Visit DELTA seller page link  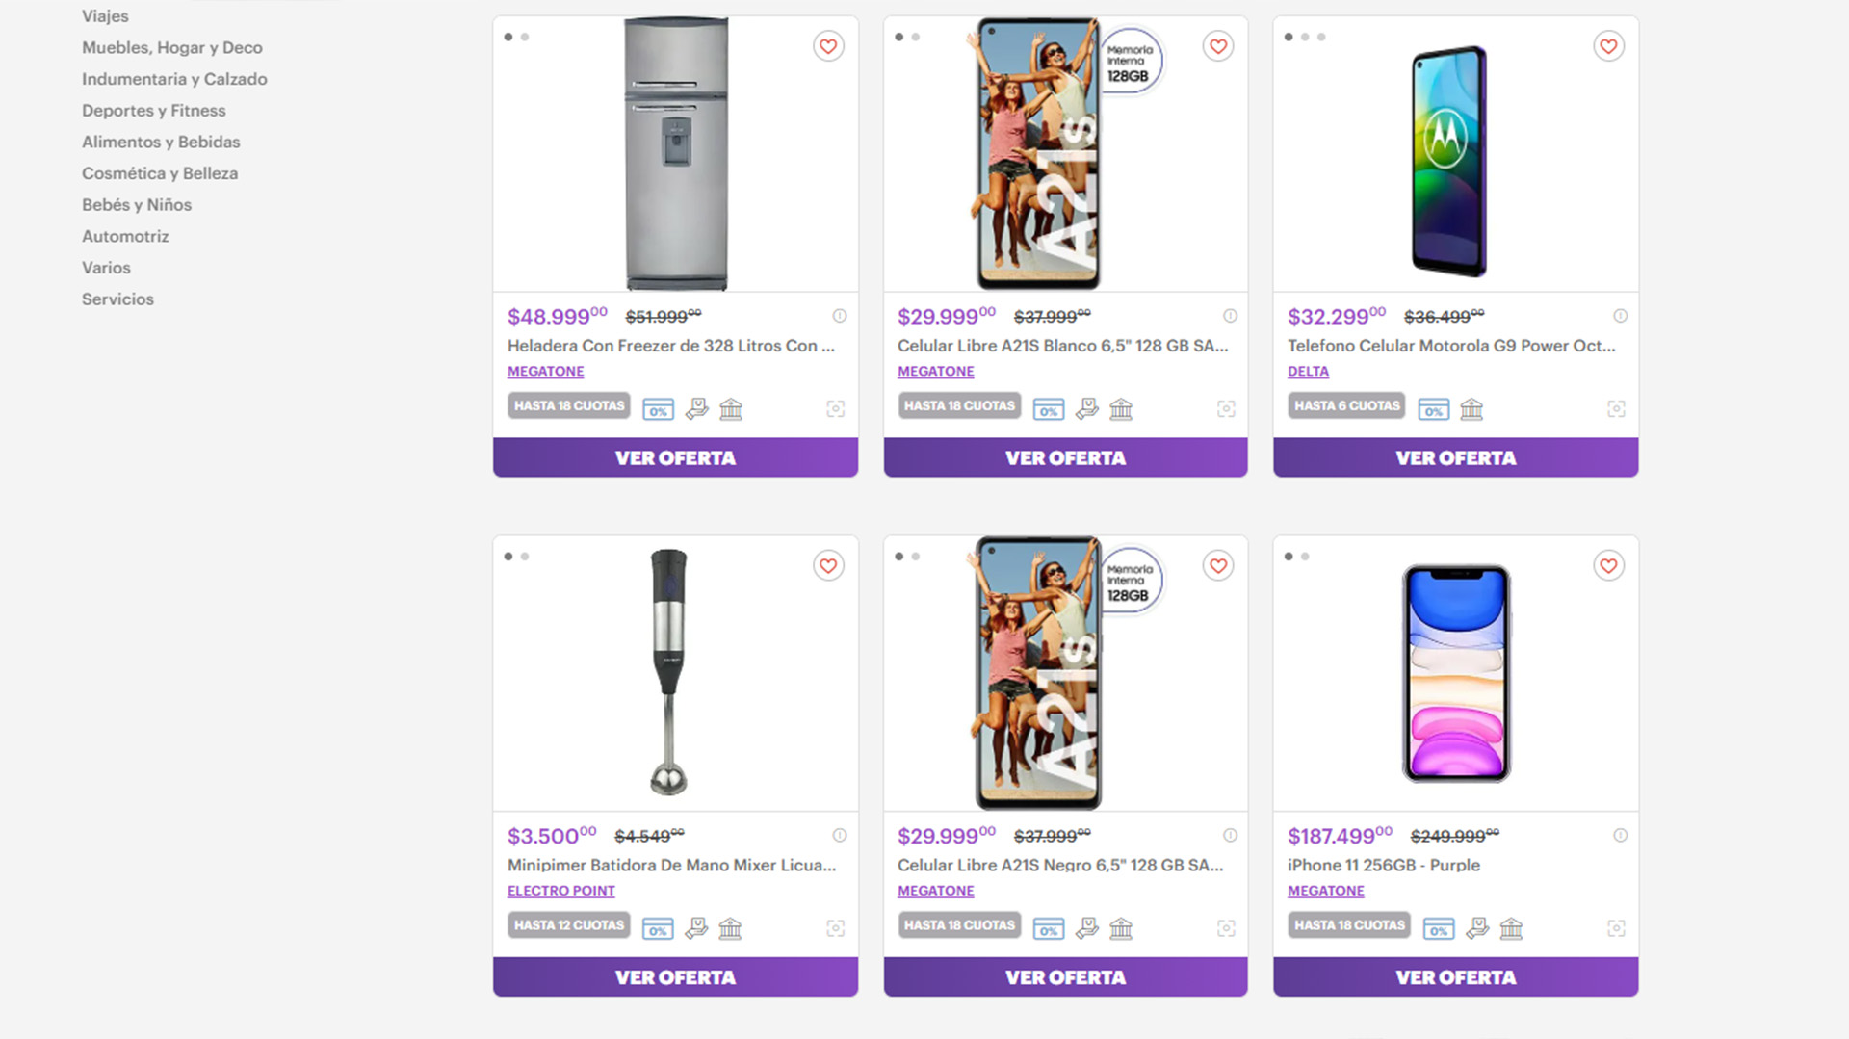point(1308,372)
